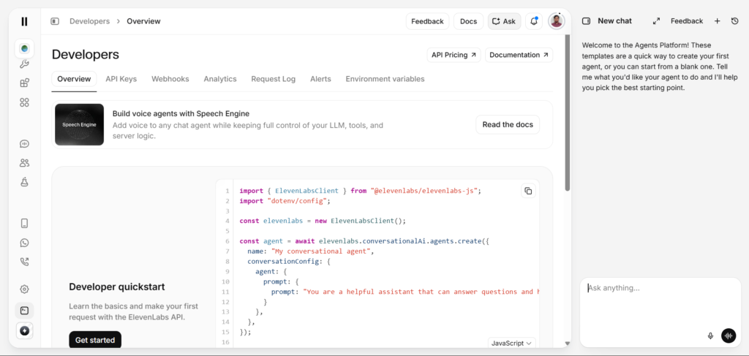The height and width of the screenshot is (356, 749).
Task: Switch to the Webhooks tab
Action: [x=170, y=79]
